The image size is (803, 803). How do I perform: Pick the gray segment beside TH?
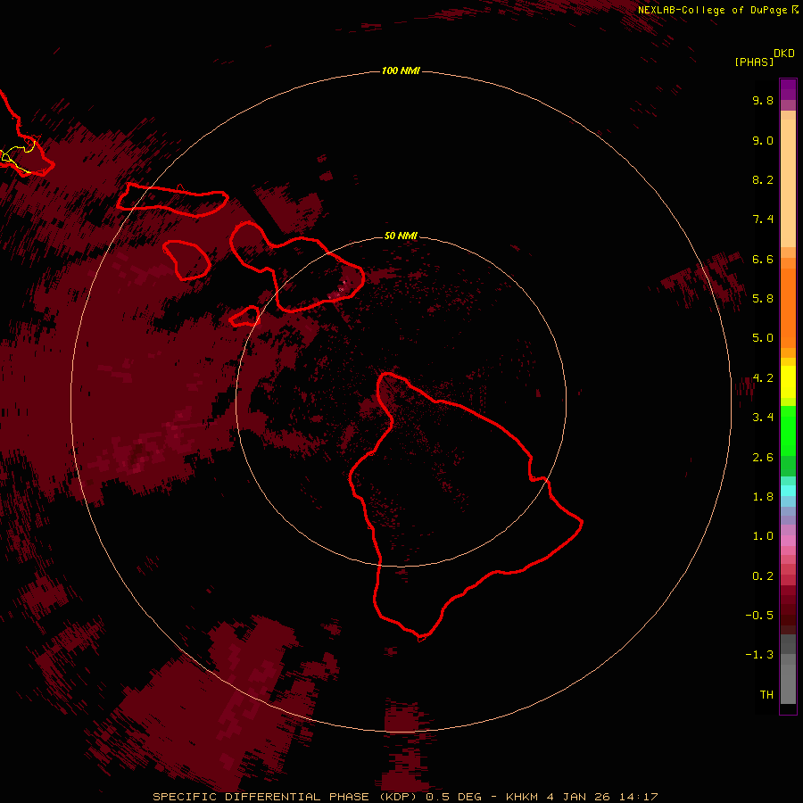pyautogui.click(x=788, y=683)
